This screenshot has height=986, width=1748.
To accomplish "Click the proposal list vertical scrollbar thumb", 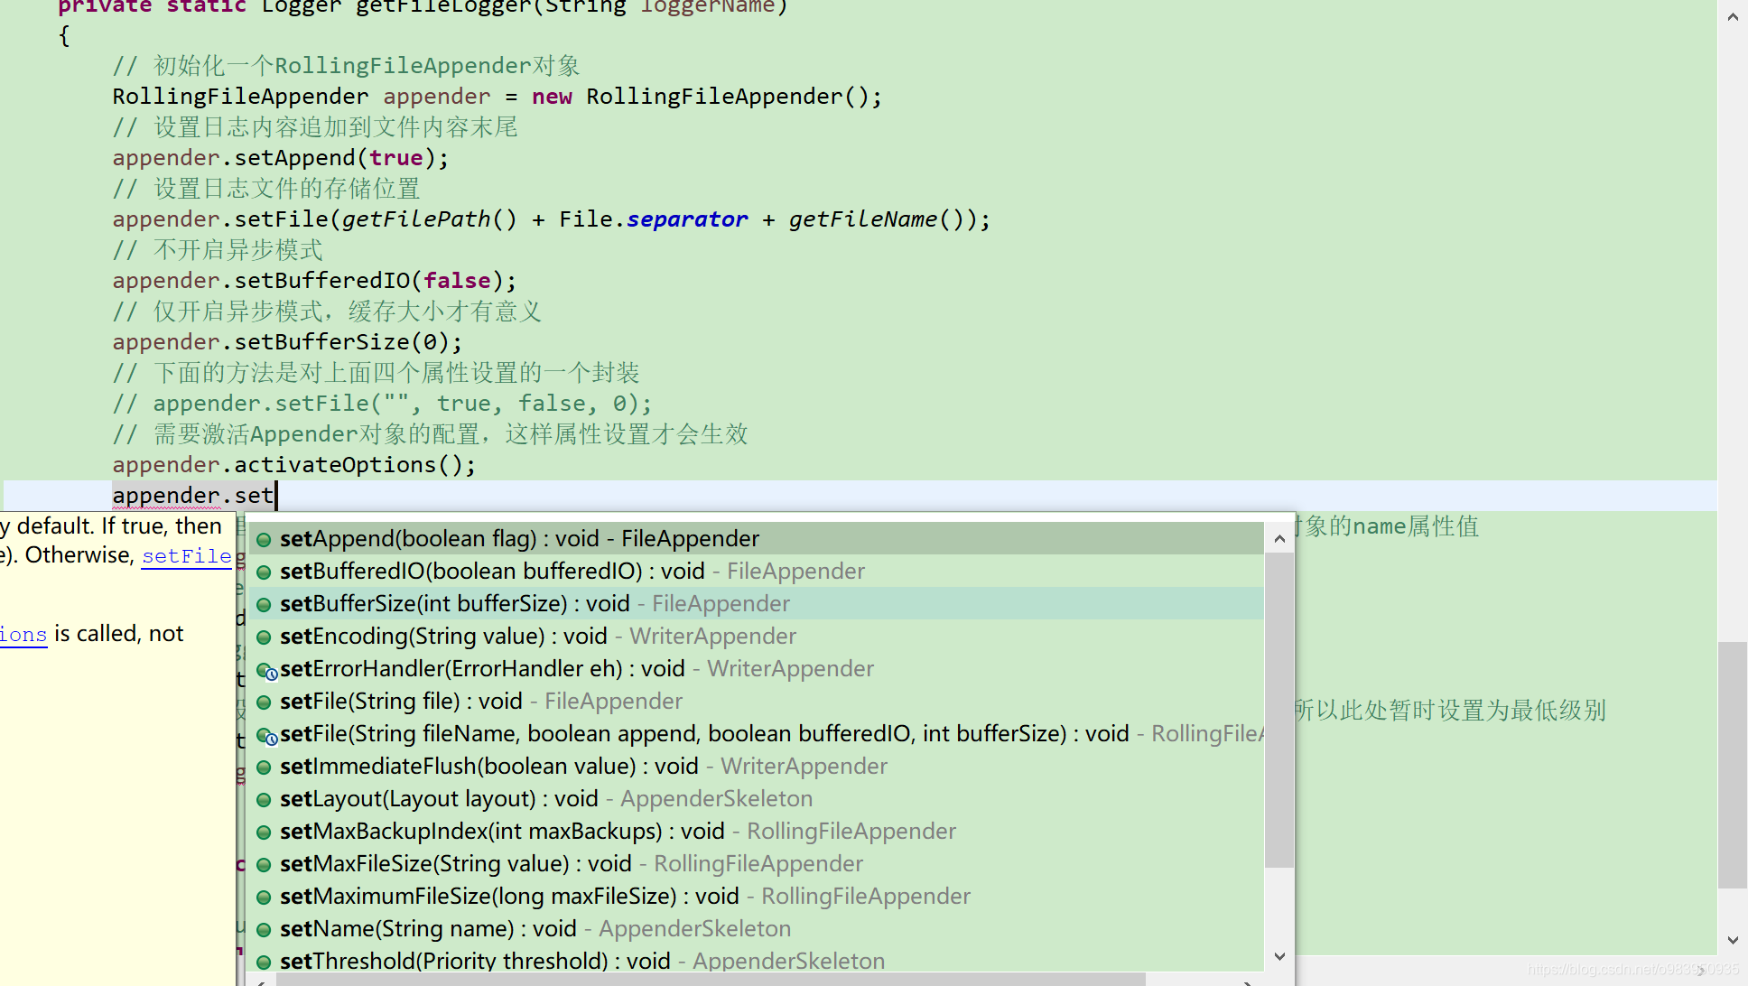I will (1278, 711).
